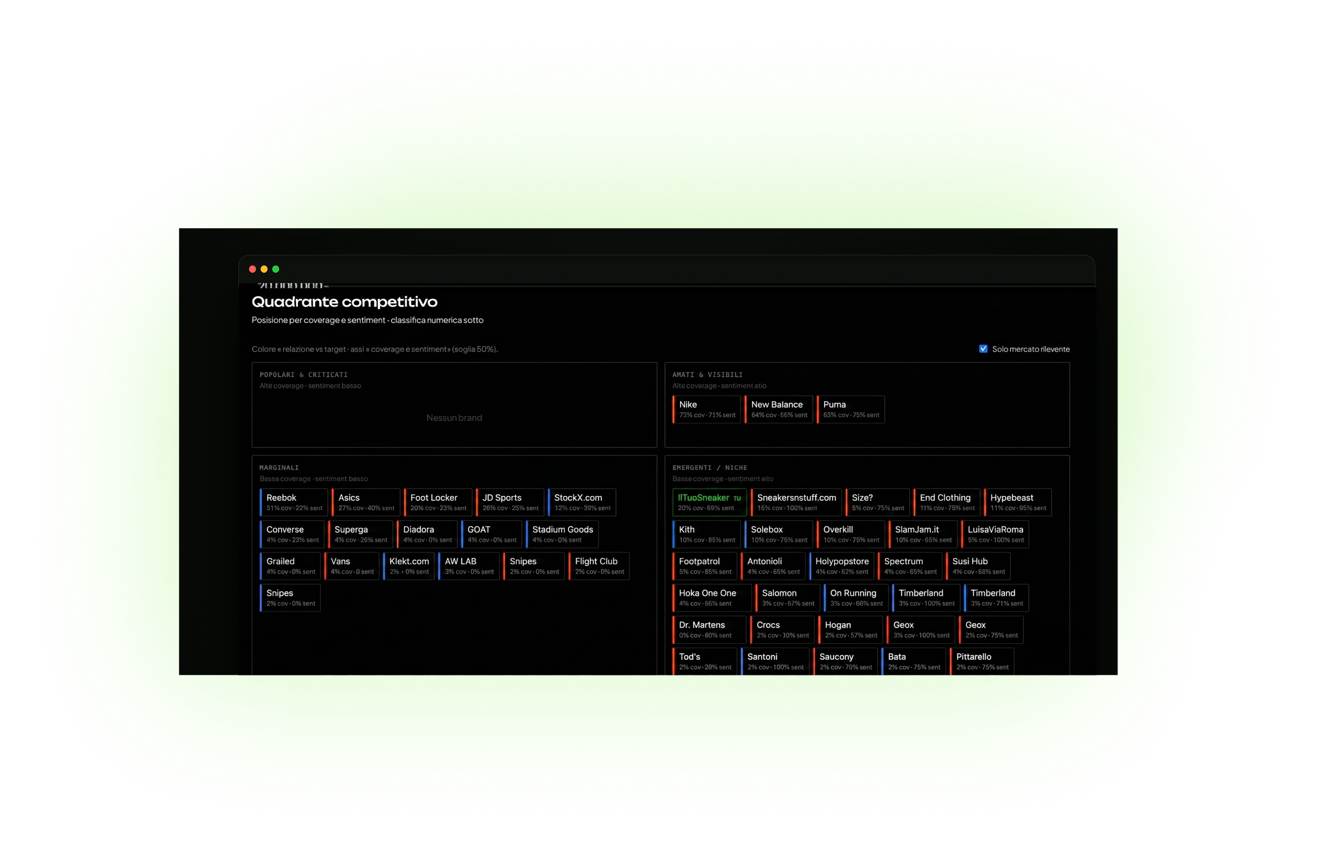Screen dimensions: 1334x852
Task: Open the Spectrum brand chip
Action: (910, 566)
